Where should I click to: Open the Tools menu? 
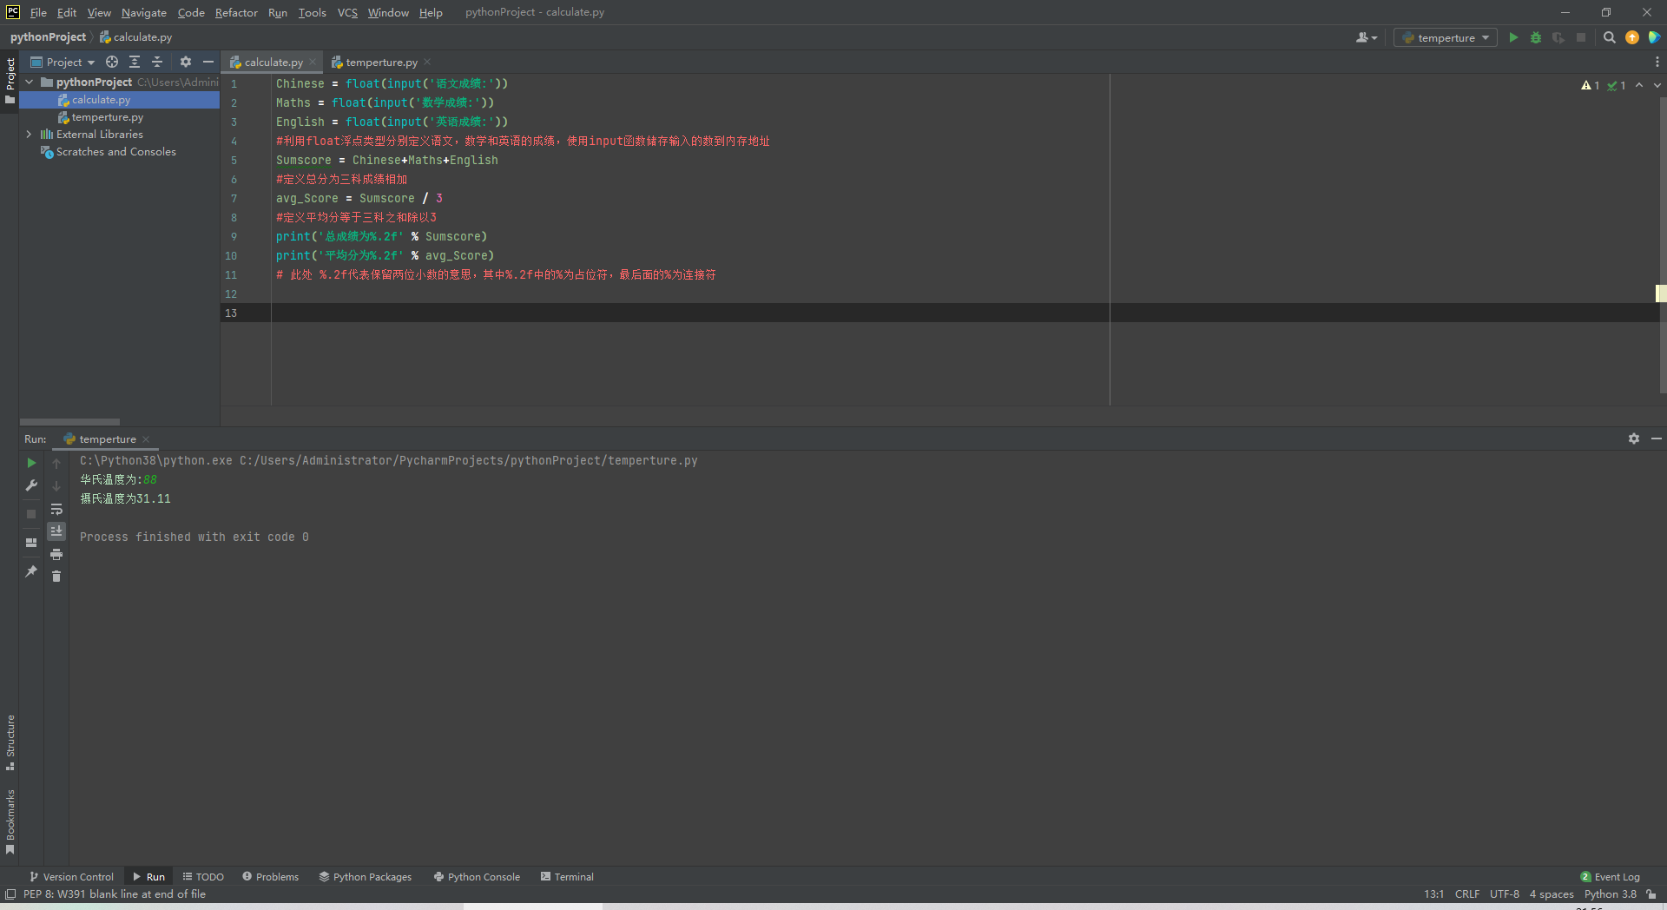[312, 12]
